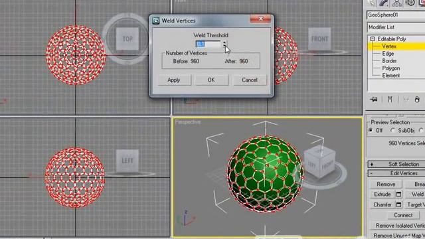
Task: Click the Pin Stack icon
Action: click(x=374, y=100)
